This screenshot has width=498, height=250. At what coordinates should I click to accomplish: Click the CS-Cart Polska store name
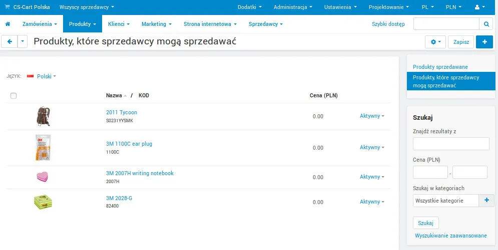[x=32, y=7]
